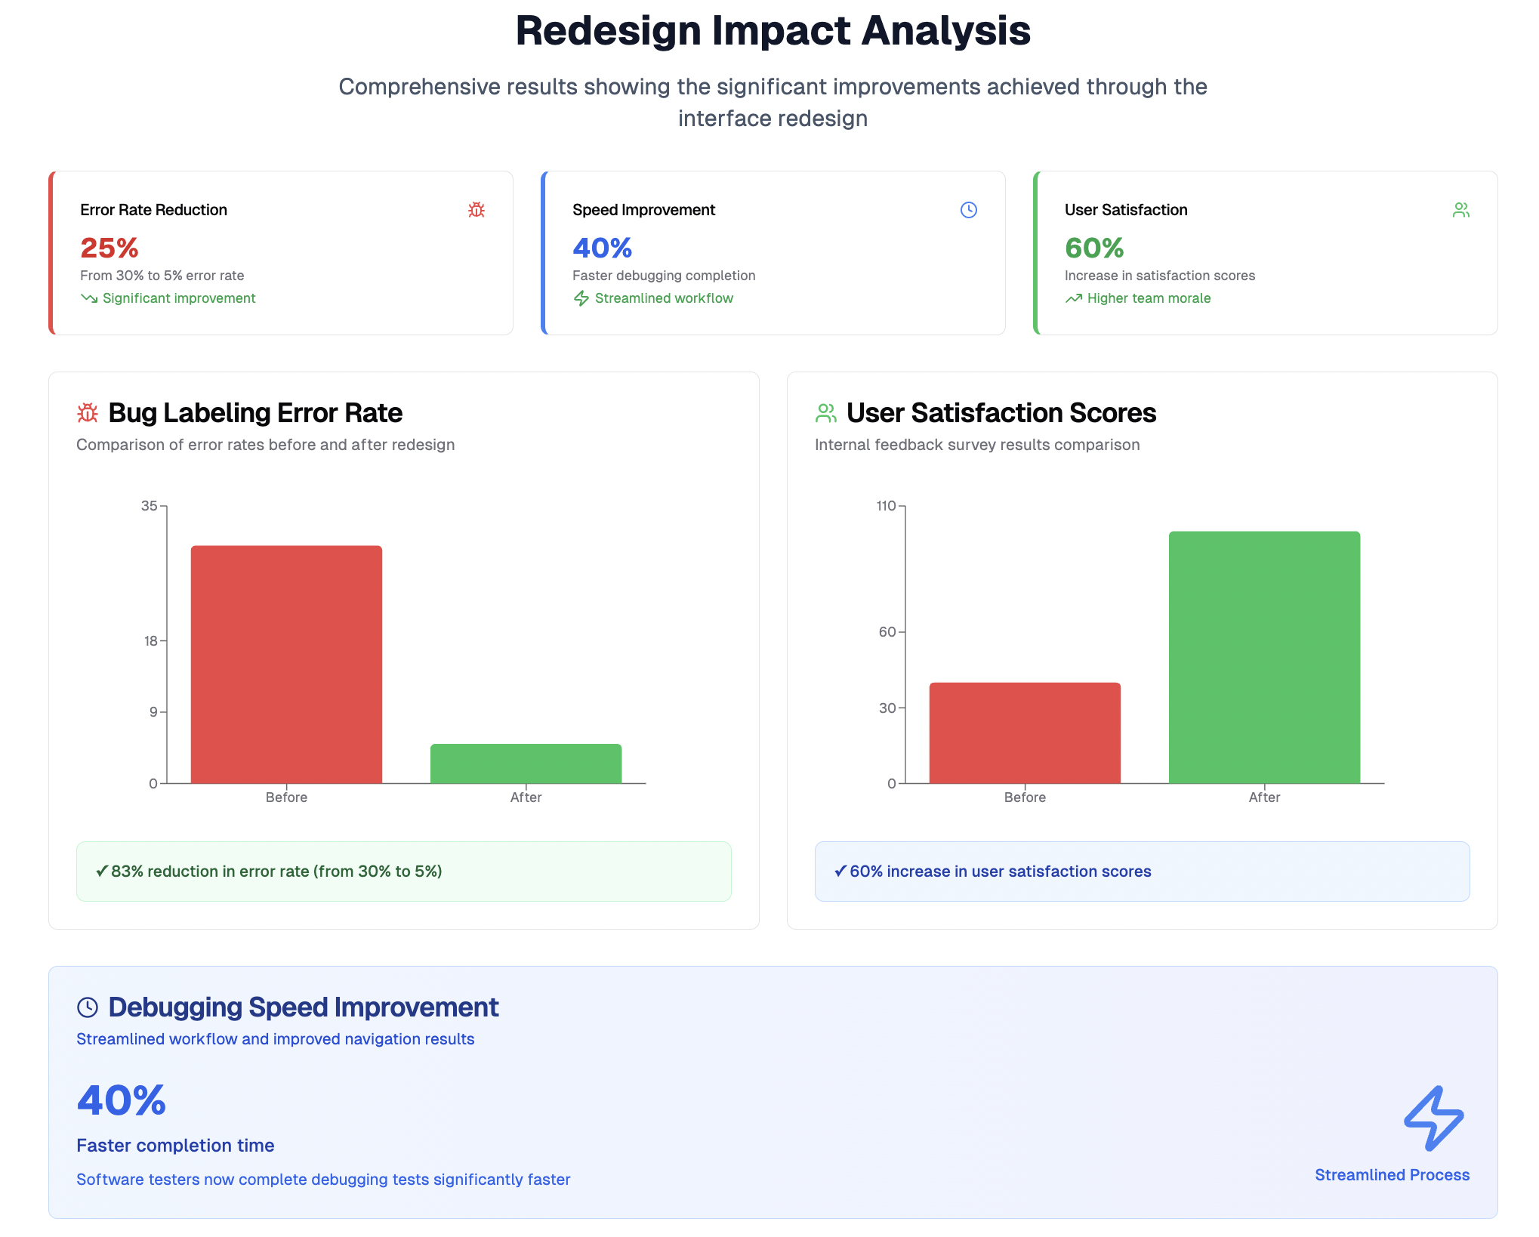Click the 83% reduction in error rate banner
The height and width of the screenshot is (1237, 1539).
click(403, 871)
